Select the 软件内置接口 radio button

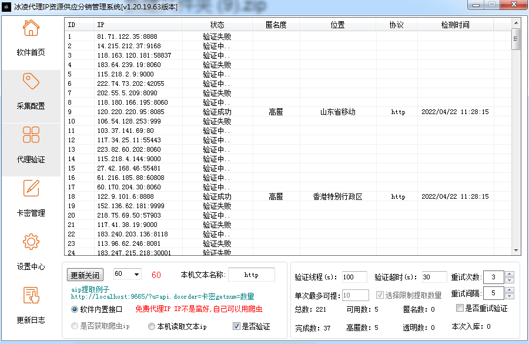click(x=74, y=309)
